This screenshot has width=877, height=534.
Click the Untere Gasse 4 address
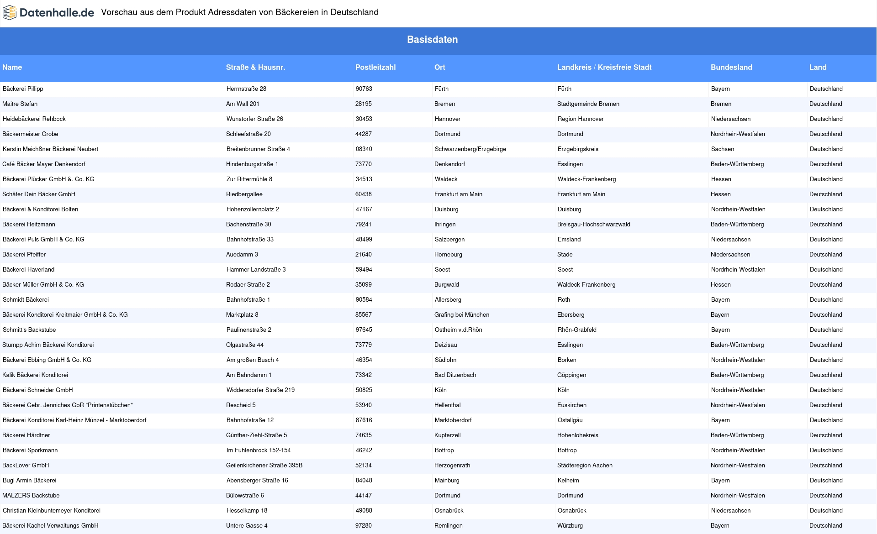[x=247, y=526]
